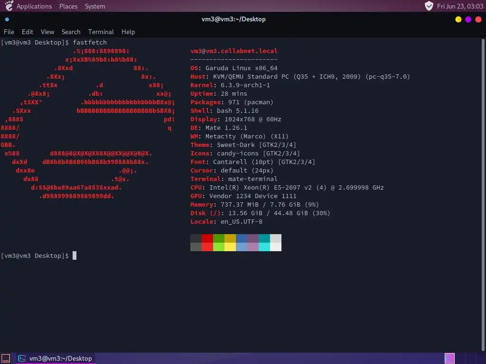This screenshot has height=364, width=486.
Task: Click the bright lime green color block
Action: tap(219, 247)
